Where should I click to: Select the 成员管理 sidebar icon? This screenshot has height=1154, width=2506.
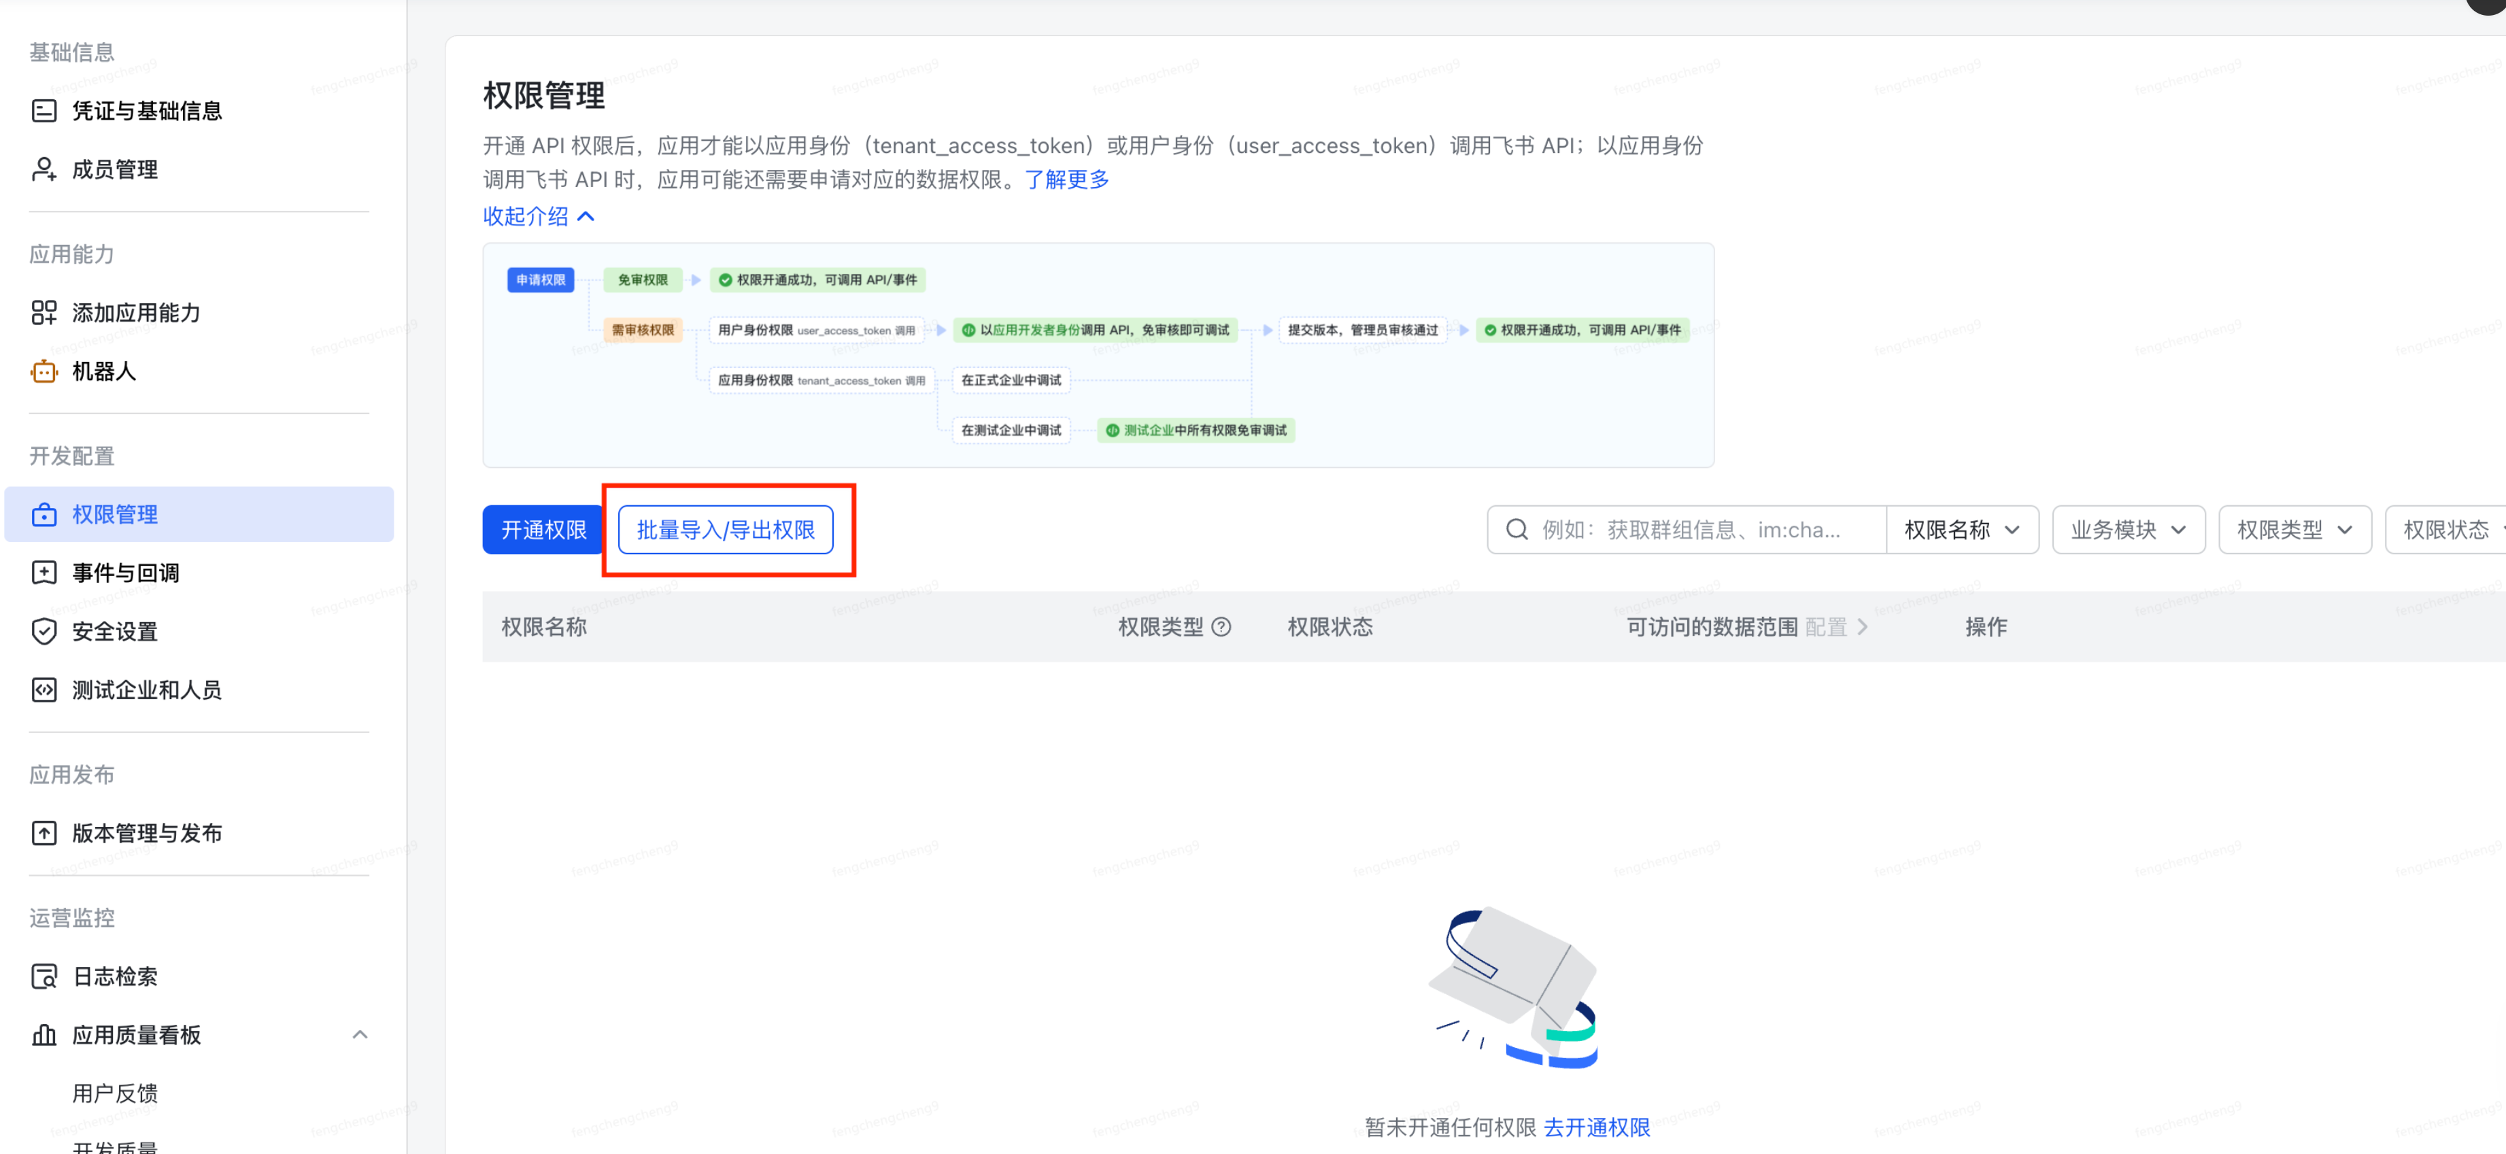44,169
